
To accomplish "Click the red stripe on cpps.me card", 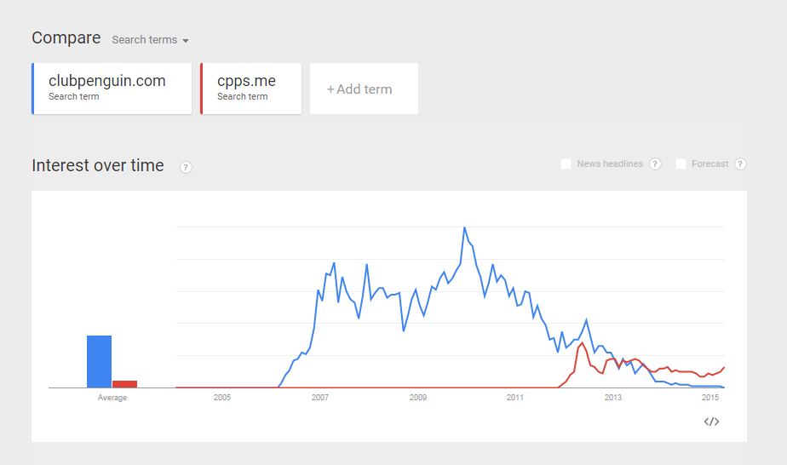I will pos(202,89).
